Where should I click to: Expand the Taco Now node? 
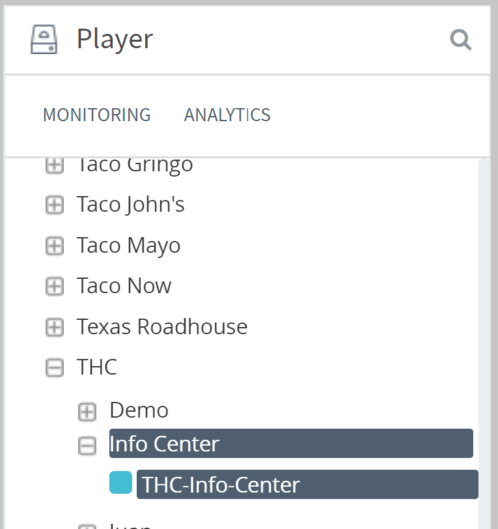55,287
